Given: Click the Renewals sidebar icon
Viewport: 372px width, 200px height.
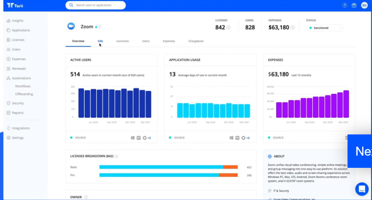Looking at the screenshot, I should (x=9, y=68).
